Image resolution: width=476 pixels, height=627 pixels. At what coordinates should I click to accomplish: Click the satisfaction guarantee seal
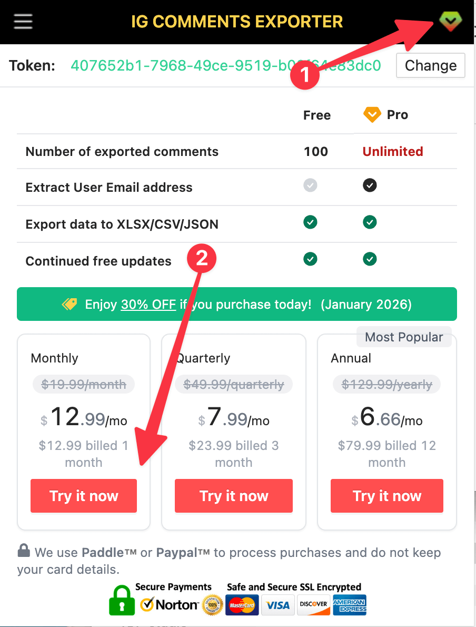[x=213, y=605]
